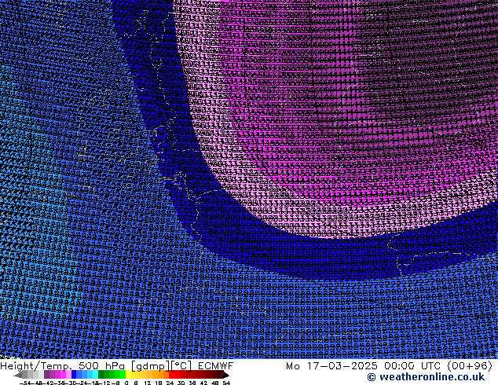498x385 pixels.
Task: Click the 'Mo 17-03-2025' forecast date
Action: coord(331,366)
